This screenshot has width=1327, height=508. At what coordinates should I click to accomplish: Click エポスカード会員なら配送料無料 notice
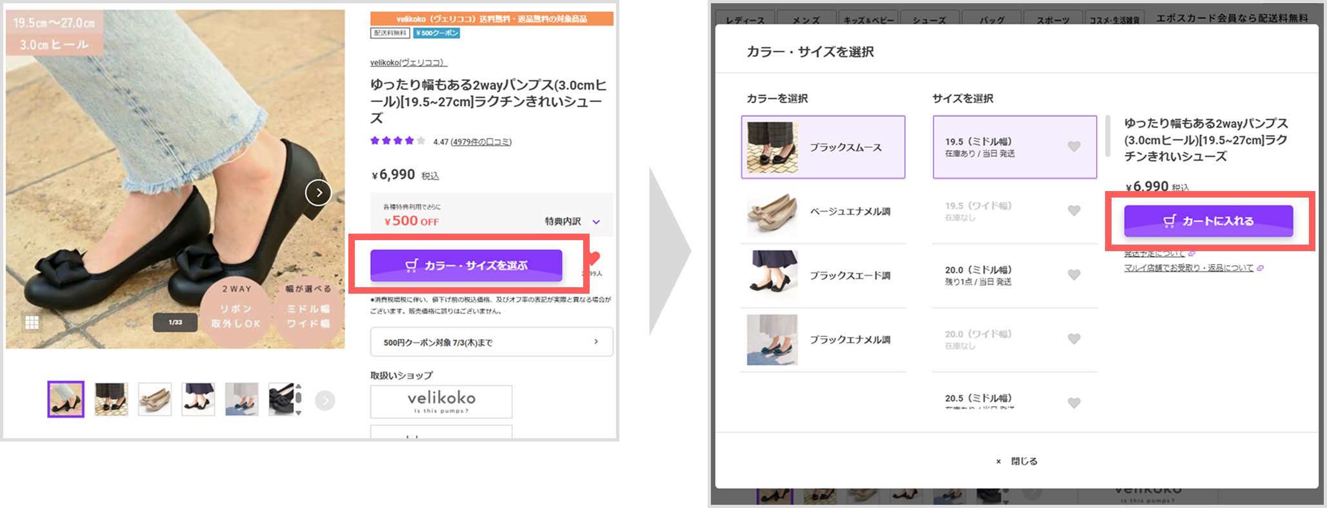click(1232, 18)
